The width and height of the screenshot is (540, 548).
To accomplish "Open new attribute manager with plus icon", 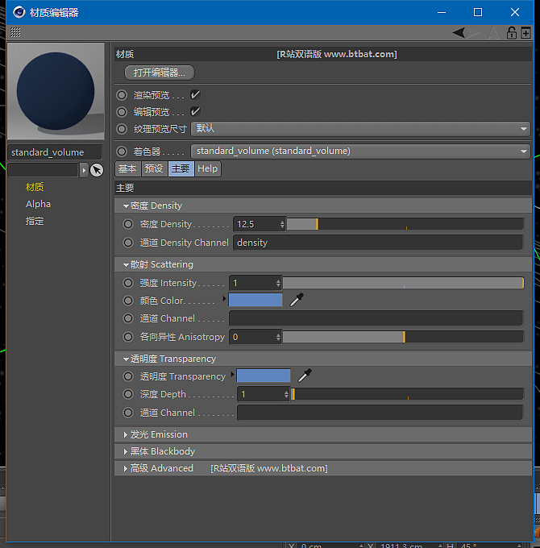I will pos(525,32).
